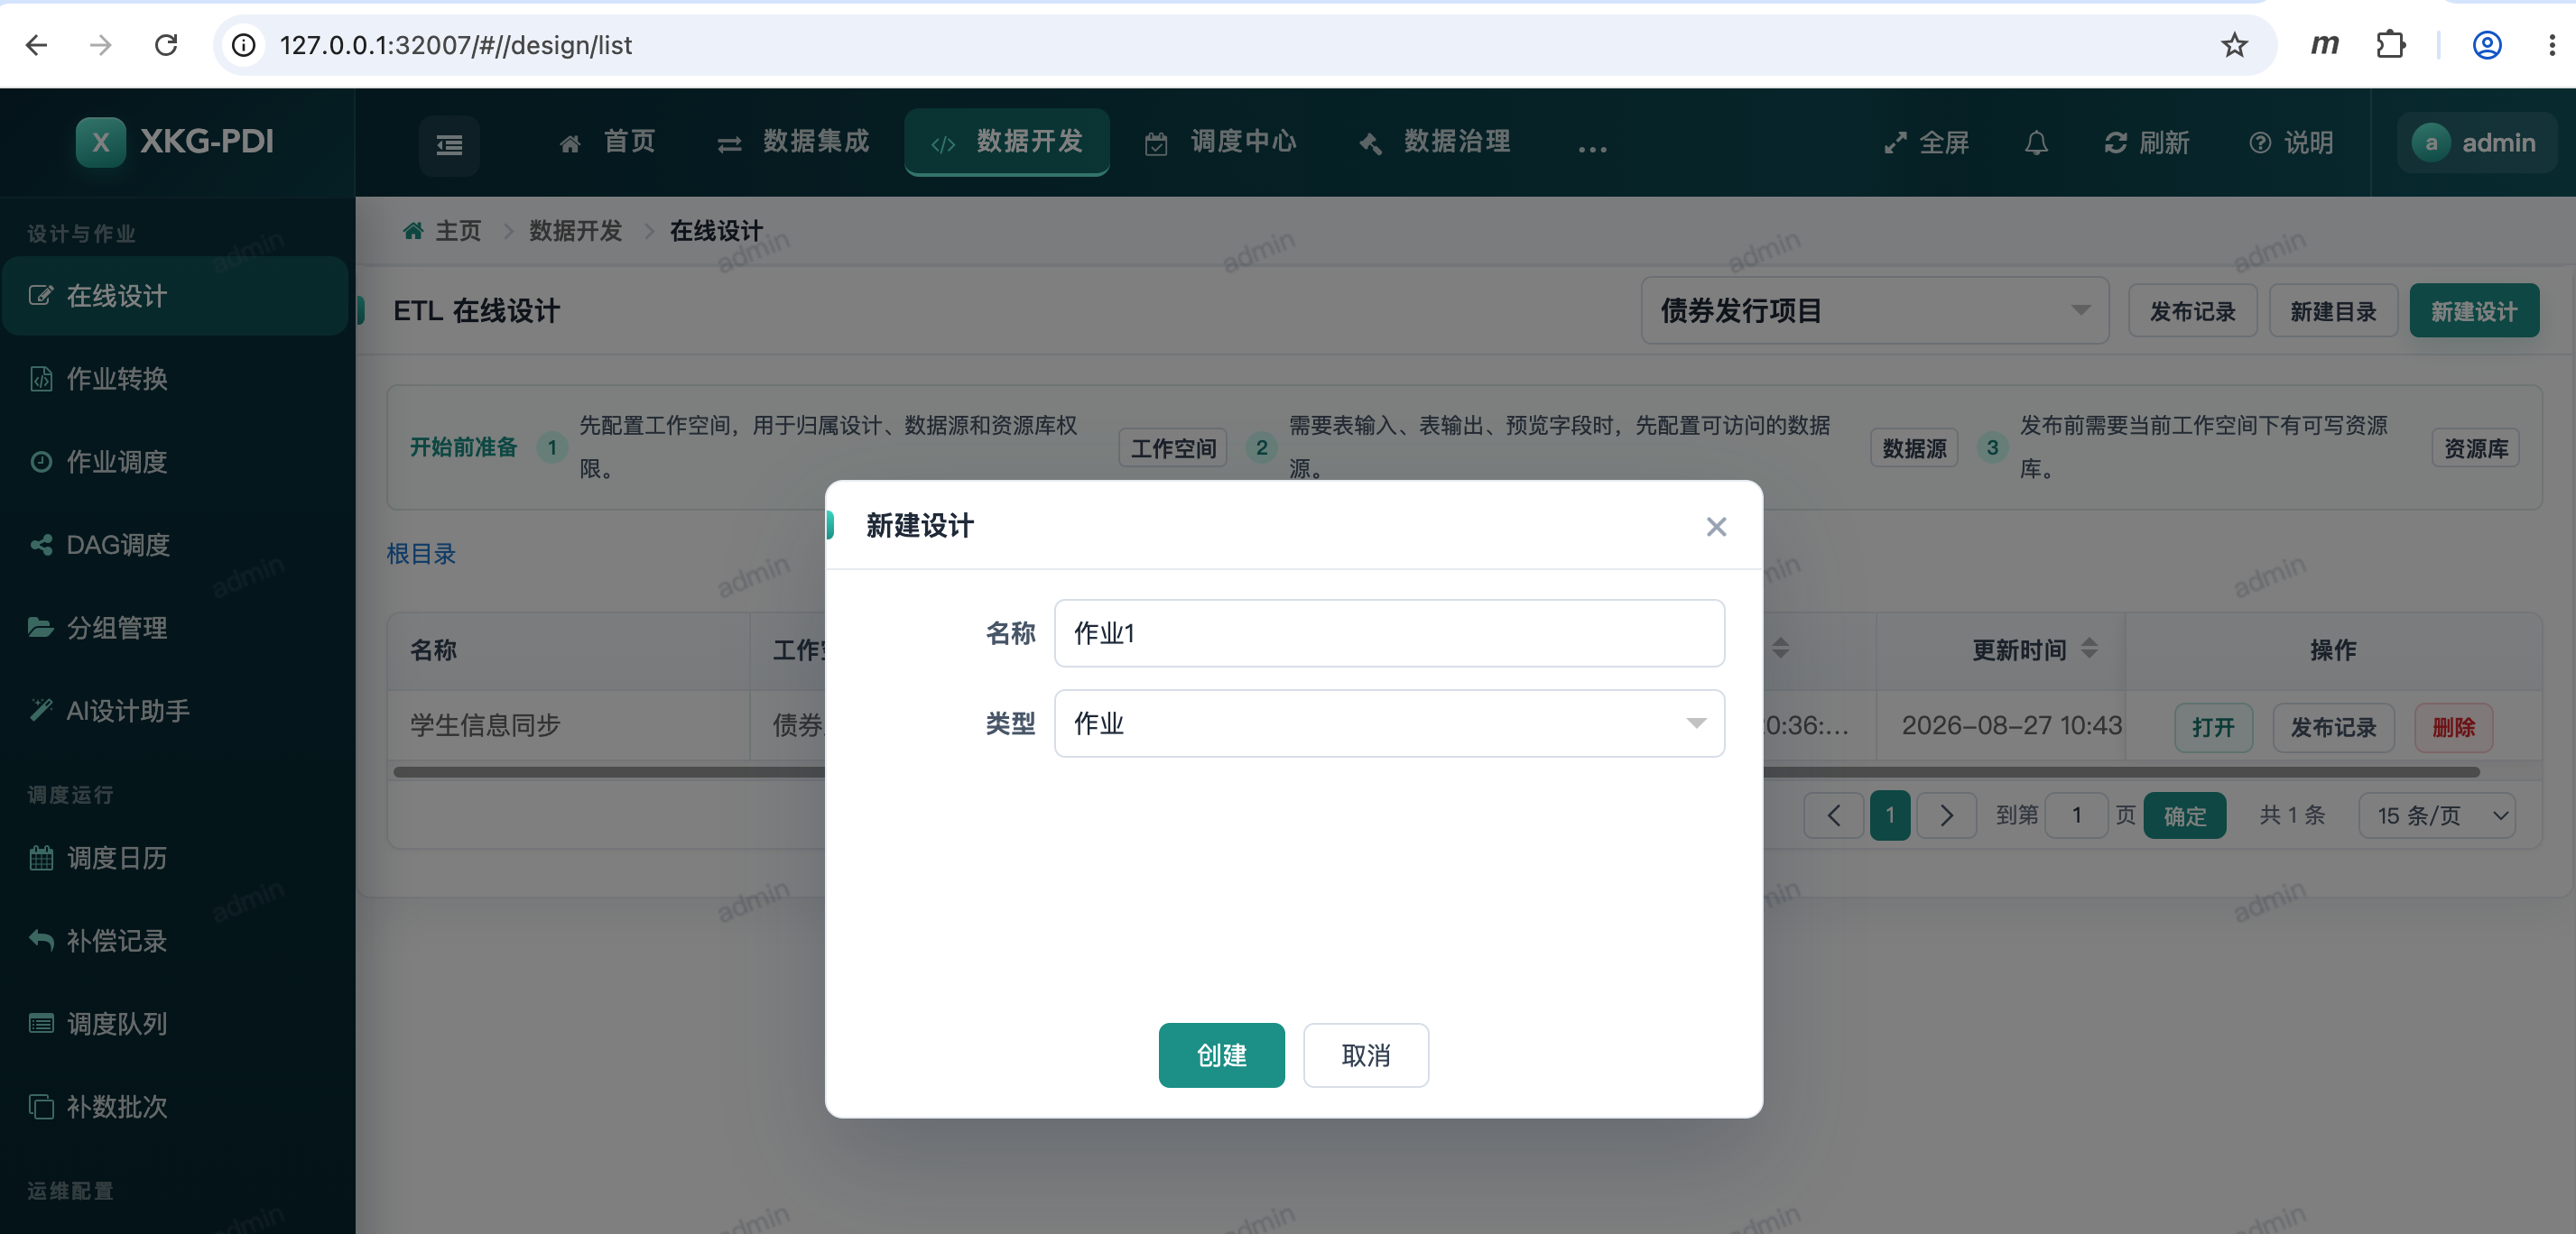This screenshot has height=1234, width=2576.
Task: Click the pagination 确定 button
Action: pyautogui.click(x=2184, y=815)
